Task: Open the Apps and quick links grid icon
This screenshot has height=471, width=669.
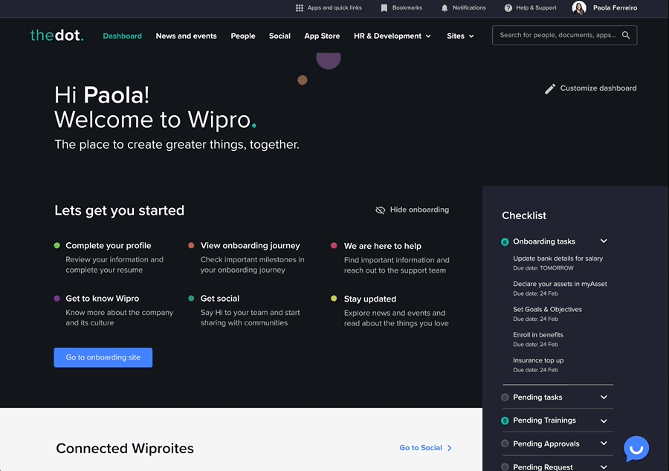Action: 300,8
